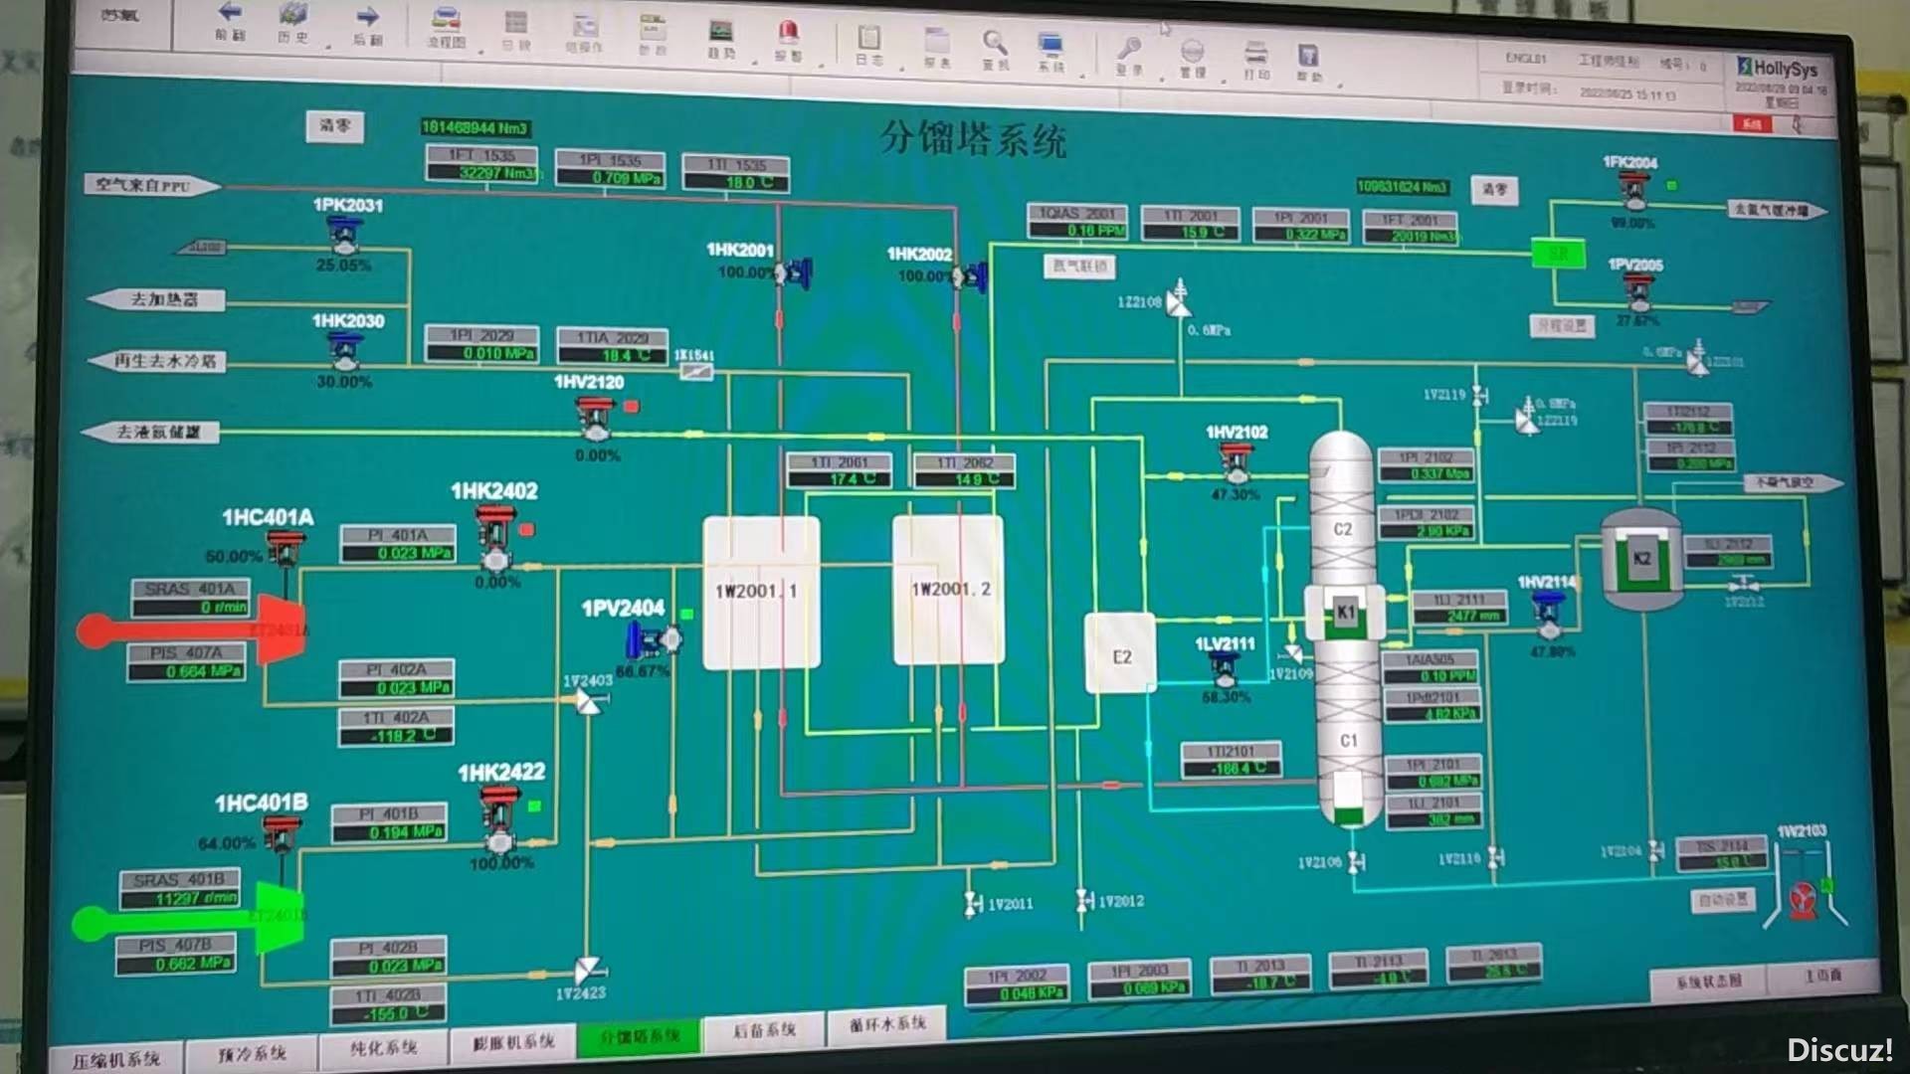Switch to the 膨胀机系统 tab
1910x1074 pixels.
[x=513, y=1042]
